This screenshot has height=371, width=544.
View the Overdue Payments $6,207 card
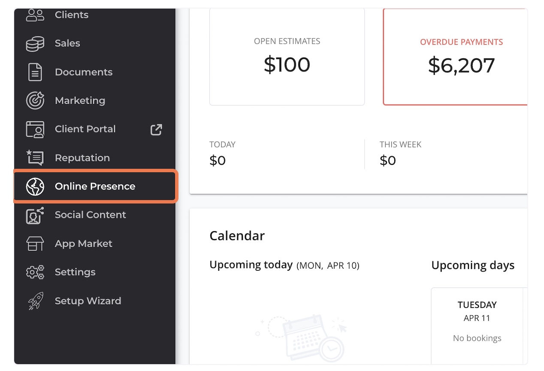point(456,57)
